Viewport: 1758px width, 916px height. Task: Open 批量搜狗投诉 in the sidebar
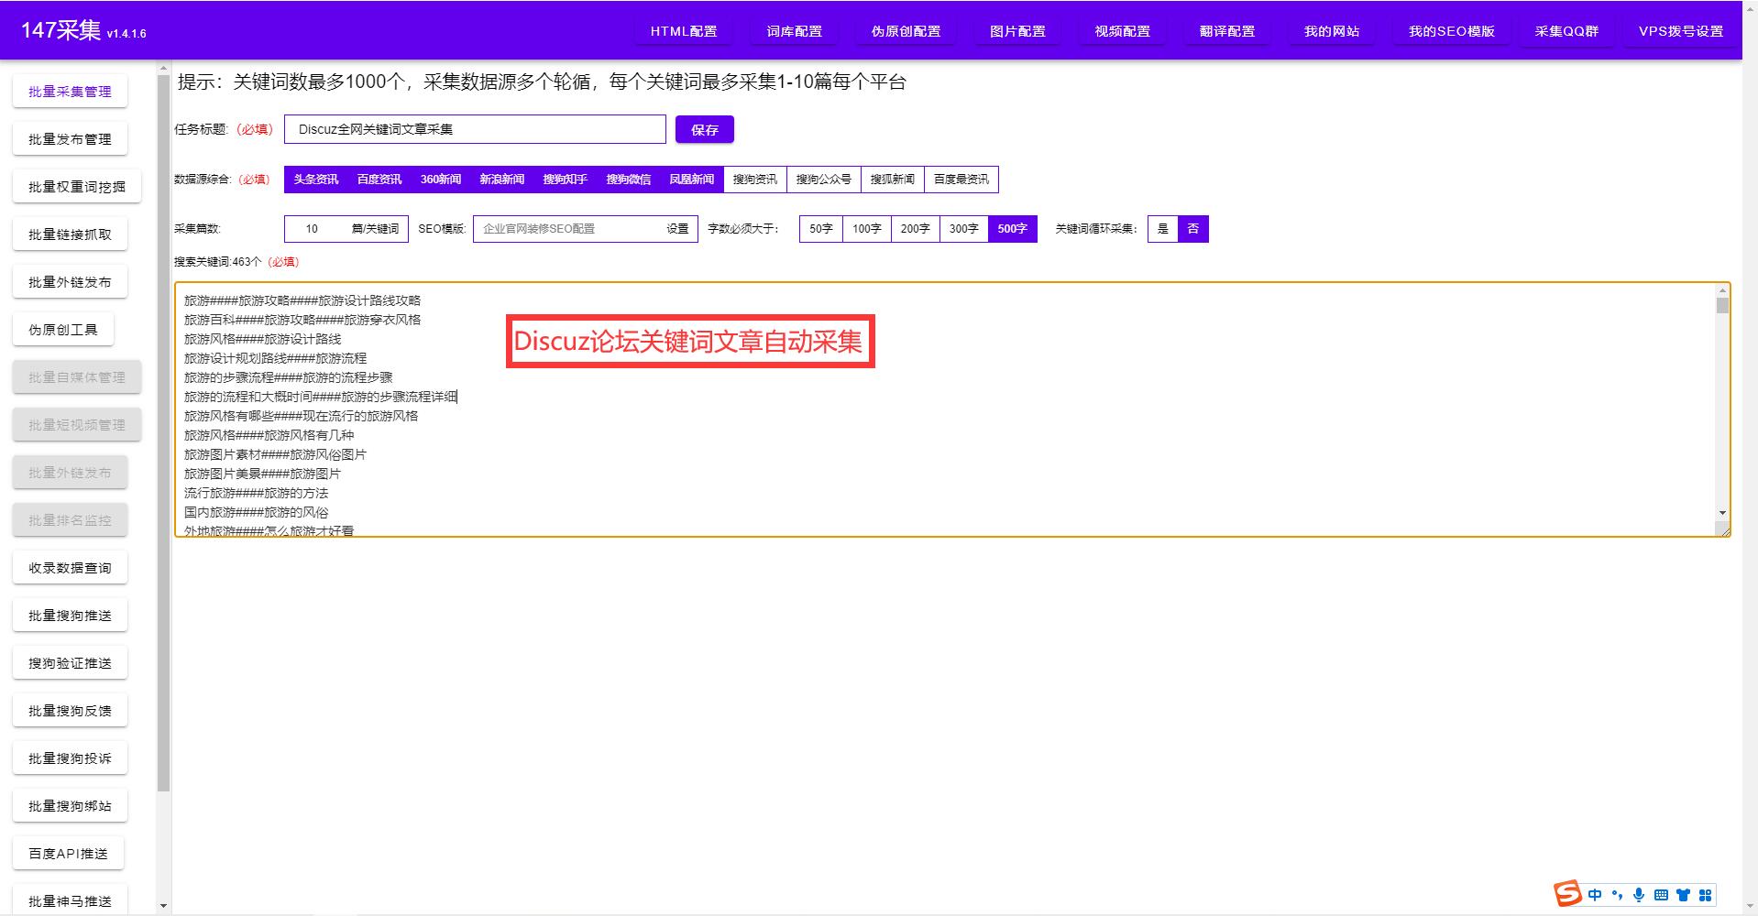point(70,758)
